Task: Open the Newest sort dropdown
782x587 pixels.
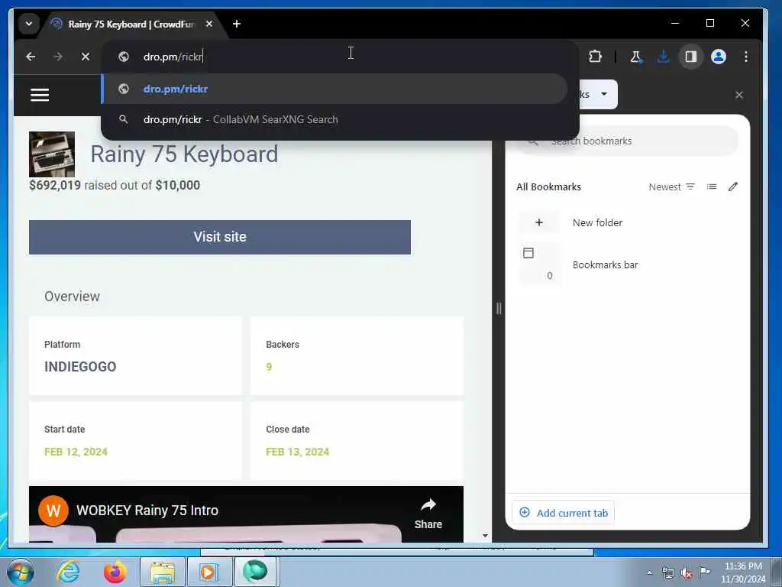Action: (671, 186)
